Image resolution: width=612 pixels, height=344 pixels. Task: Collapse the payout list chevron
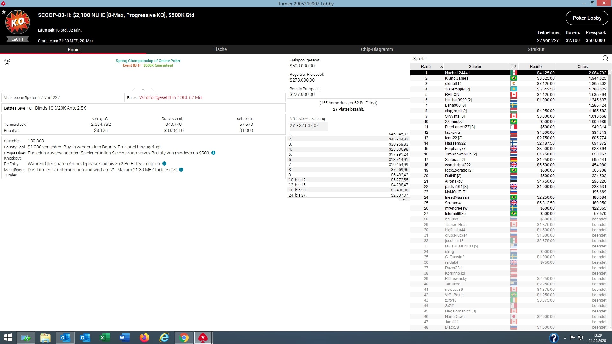(x=404, y=199)
